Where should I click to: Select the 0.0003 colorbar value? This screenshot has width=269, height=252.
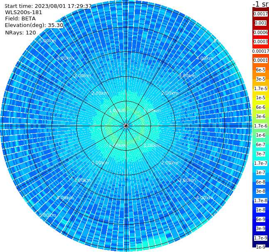261,42
